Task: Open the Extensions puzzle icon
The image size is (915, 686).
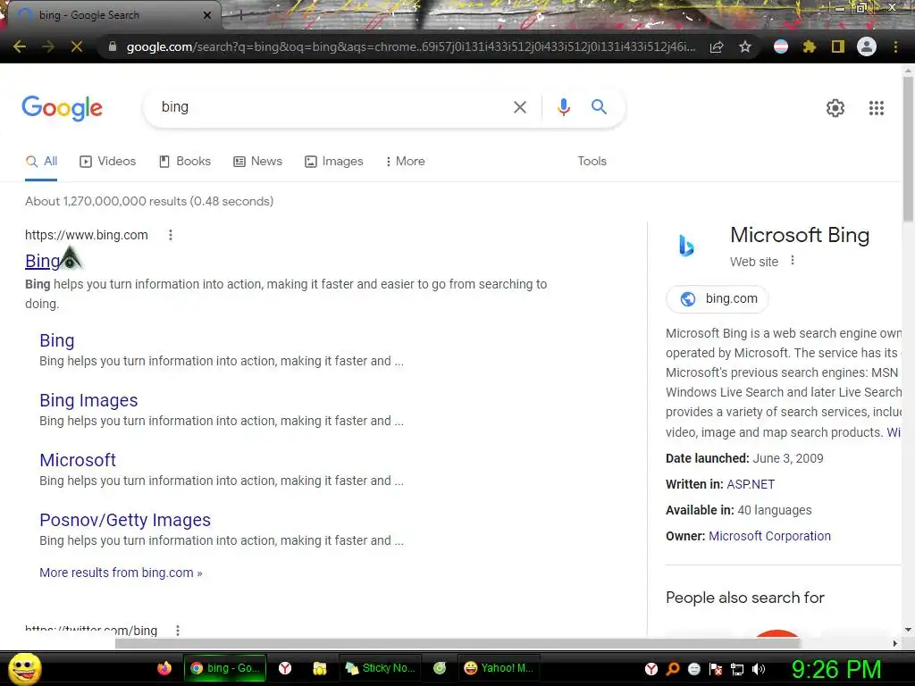Action: tap(810, 46)
